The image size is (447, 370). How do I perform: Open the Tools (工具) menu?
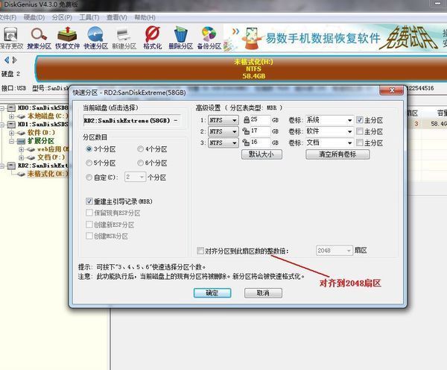point(89,17)
